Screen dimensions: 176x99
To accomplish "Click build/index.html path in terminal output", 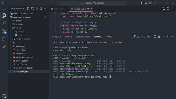I will point(62,61).
